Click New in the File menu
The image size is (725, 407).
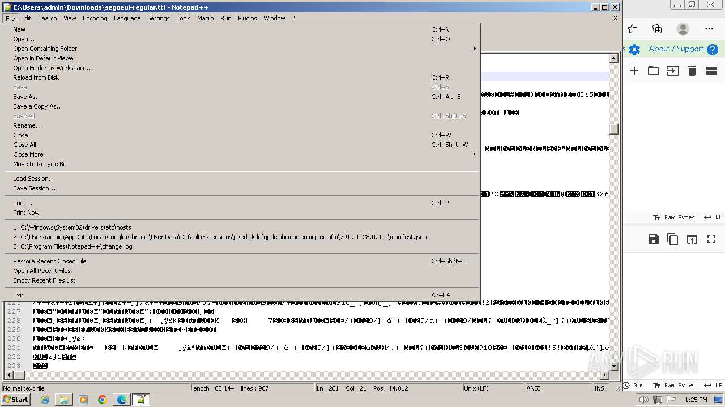tap(242, 29)
